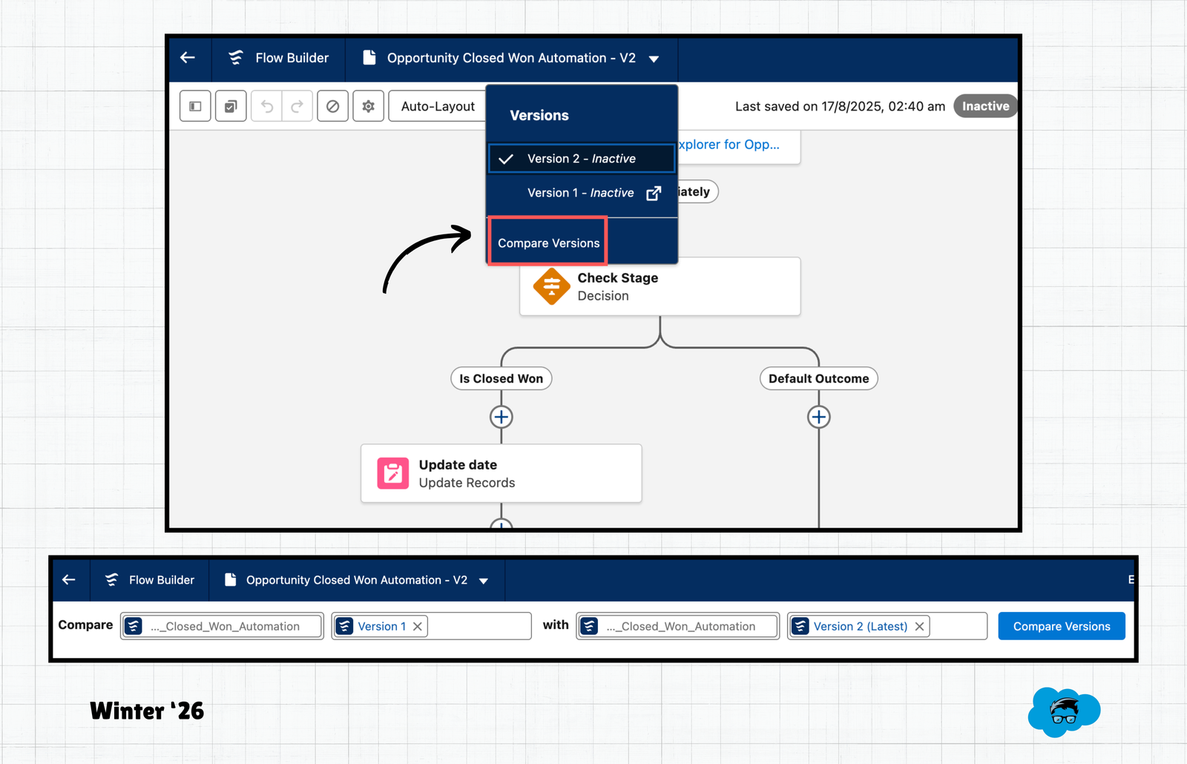Click the Update date record icon
The height and width of the screenshot is (764, 1187).
pos(393,473)
